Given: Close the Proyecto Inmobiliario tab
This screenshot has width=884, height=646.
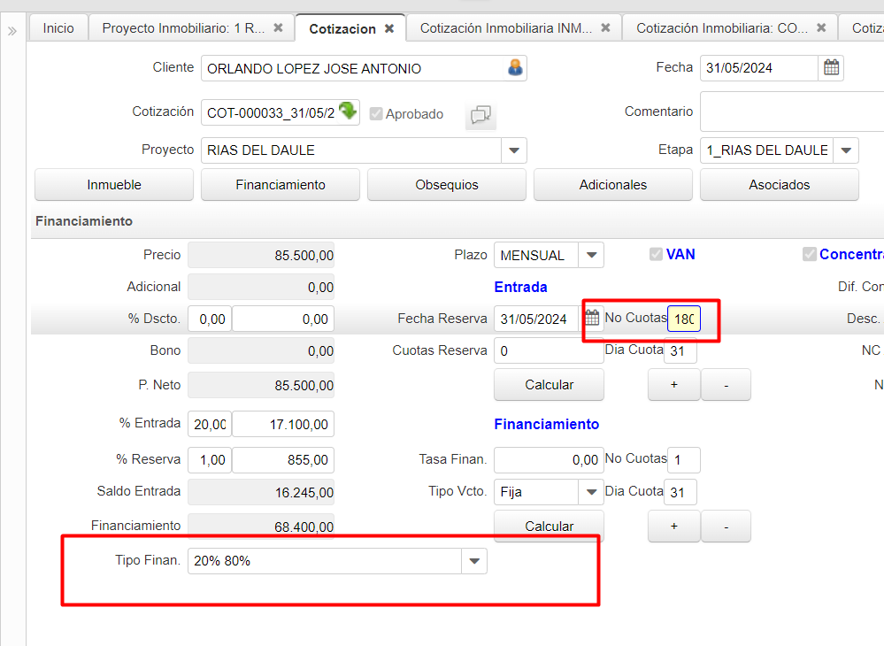Looking at the screenshot, I should tap(278, 28).
